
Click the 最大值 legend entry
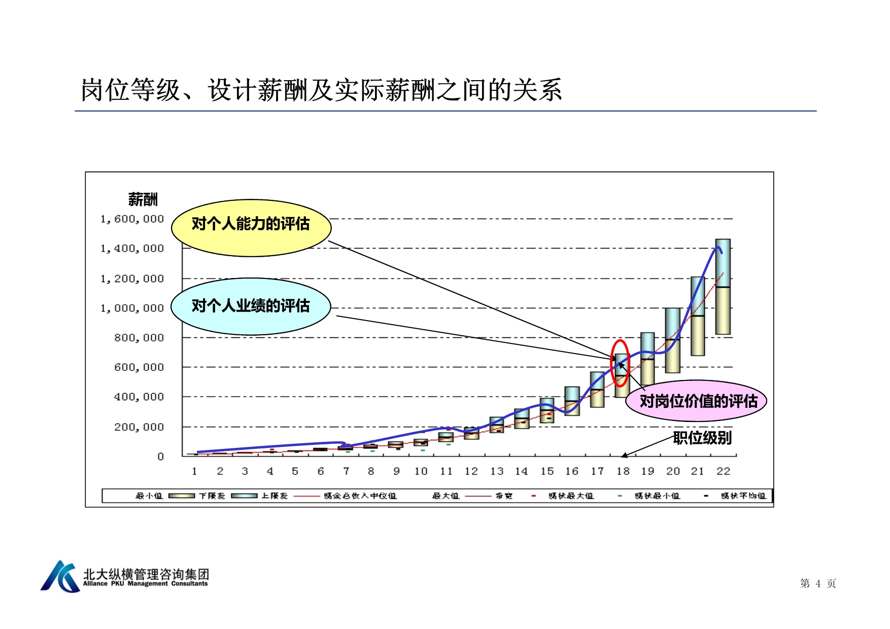pos(446,496)
